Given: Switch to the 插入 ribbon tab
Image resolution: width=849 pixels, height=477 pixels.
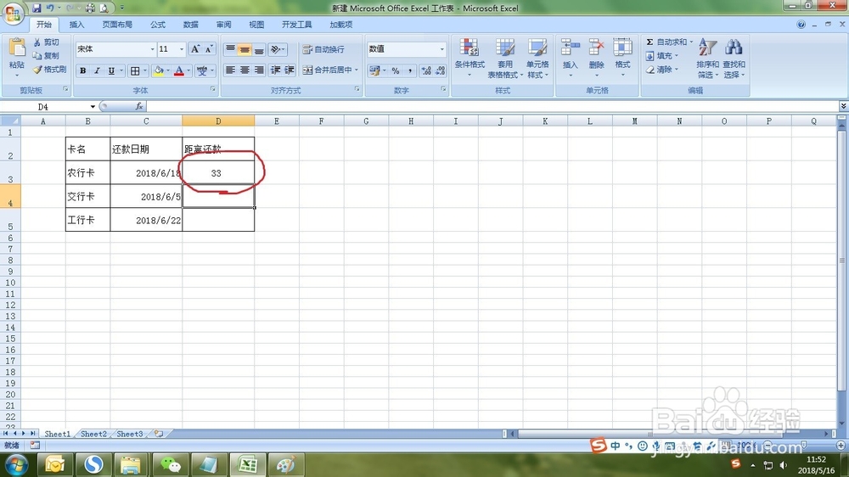Looking at the screenshot, I should click(77, 25).
